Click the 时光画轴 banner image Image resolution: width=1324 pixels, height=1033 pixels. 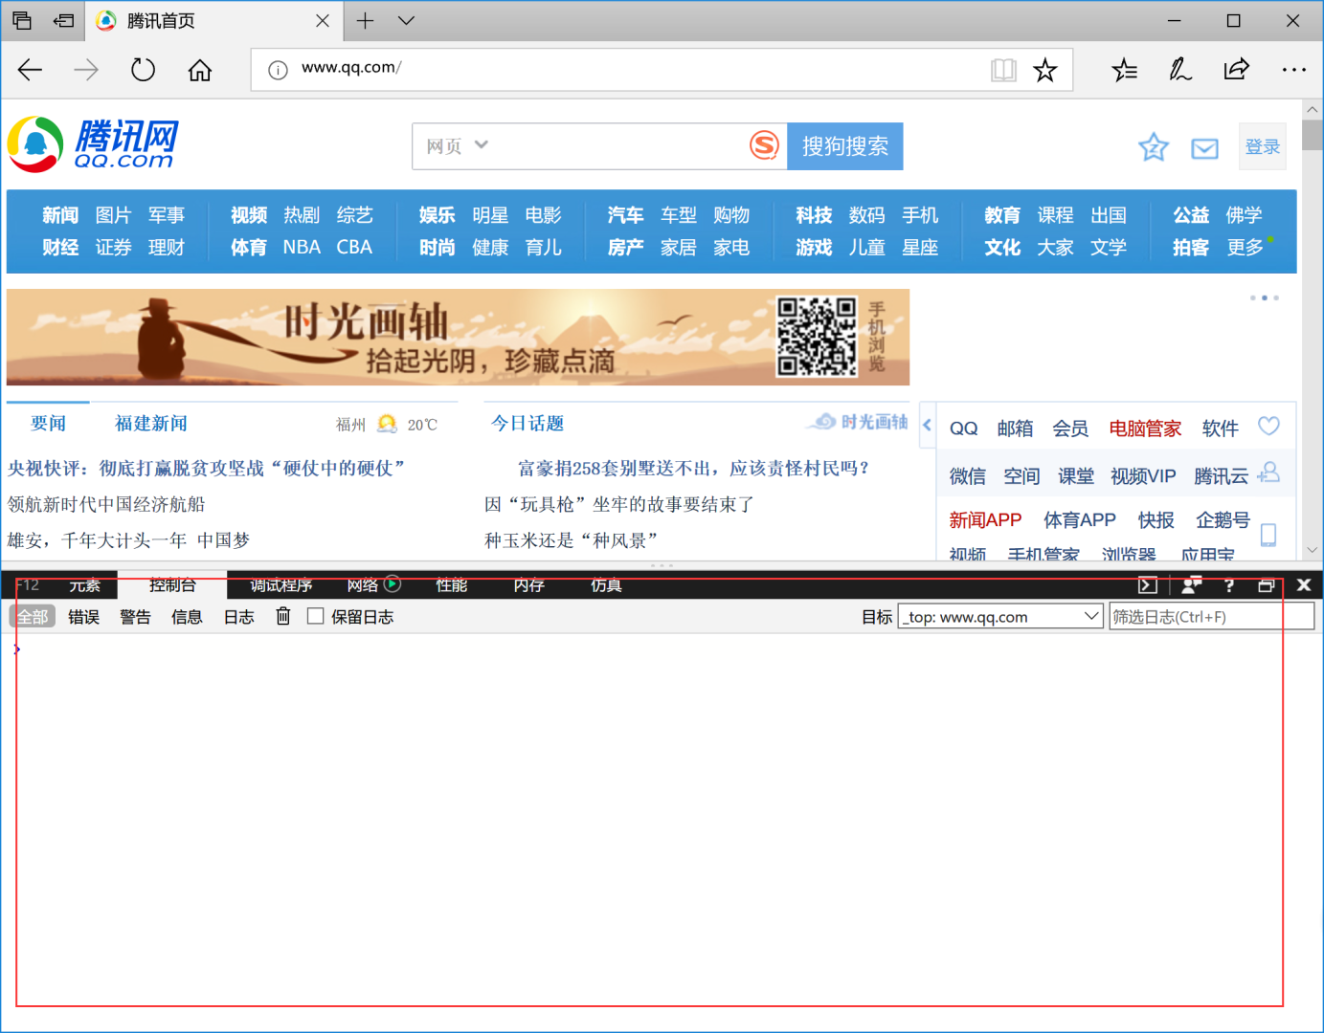pos(458,338)
